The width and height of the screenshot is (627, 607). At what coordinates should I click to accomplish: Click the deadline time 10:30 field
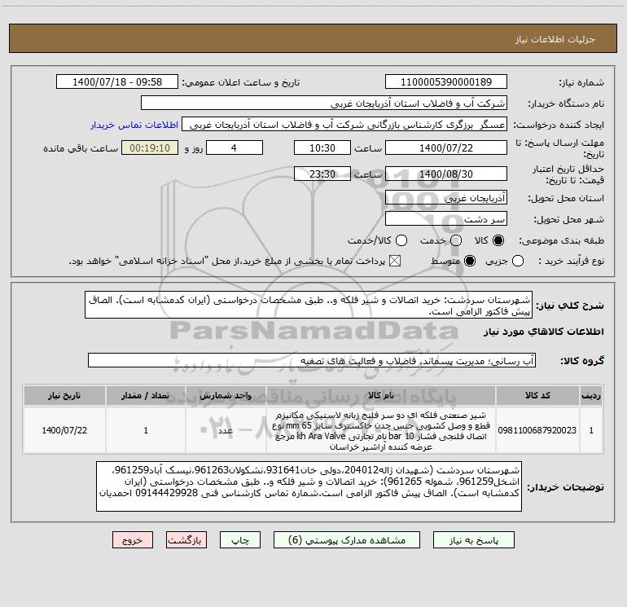tap(322, 147)
